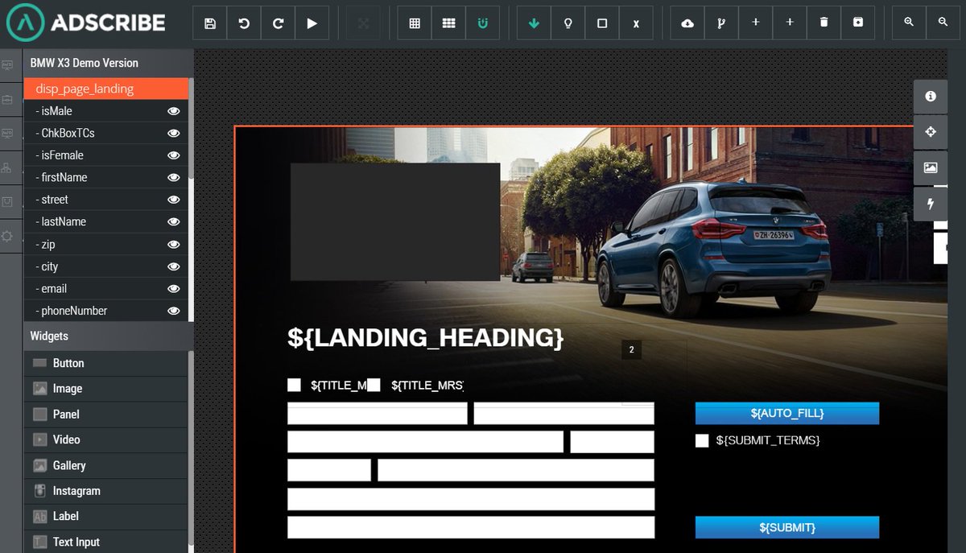Choose the Label widget
The image size is (966, 553).
(x=105, y=516)
